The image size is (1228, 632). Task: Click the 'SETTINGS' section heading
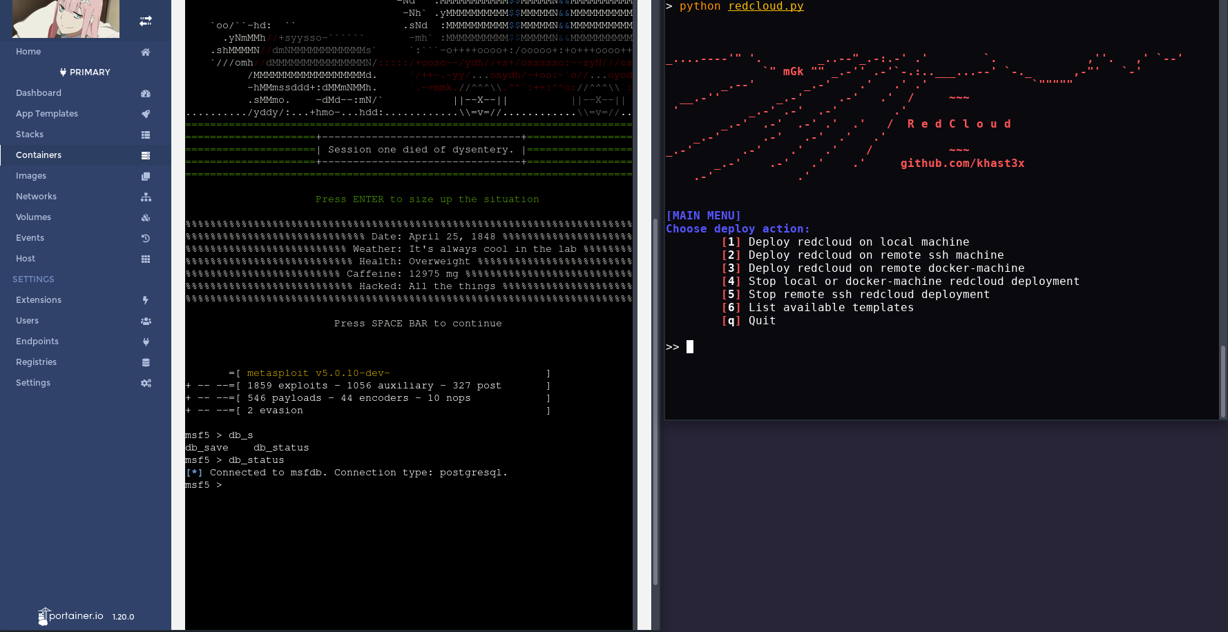click(33, 279)
